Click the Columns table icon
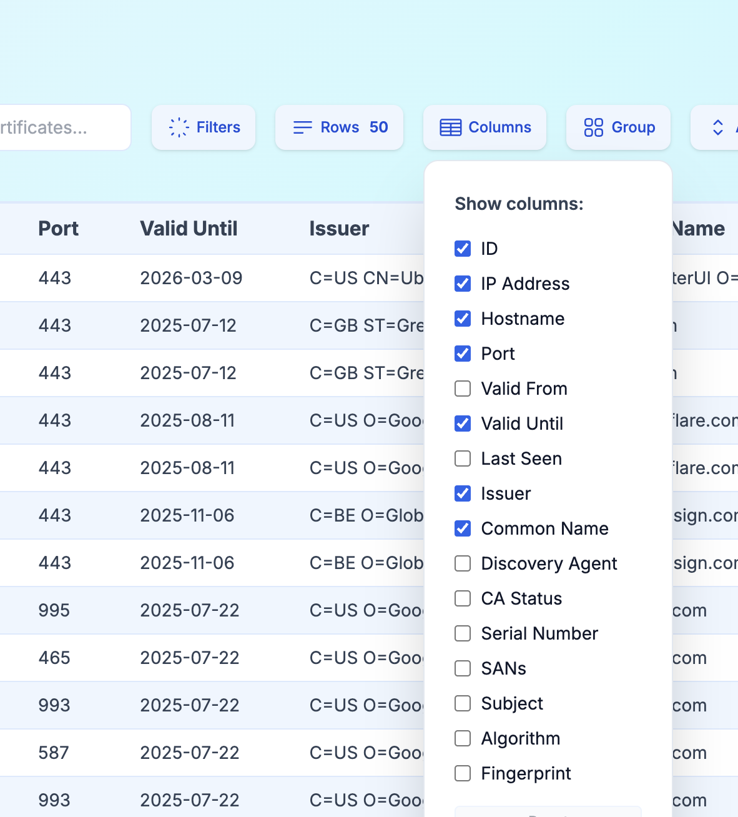Screen dimensions: 738x817 [x=450, y=127]
